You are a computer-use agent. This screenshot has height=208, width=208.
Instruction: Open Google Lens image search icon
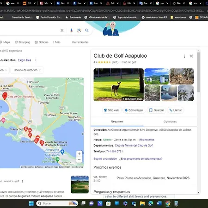(x=79, y=31)
